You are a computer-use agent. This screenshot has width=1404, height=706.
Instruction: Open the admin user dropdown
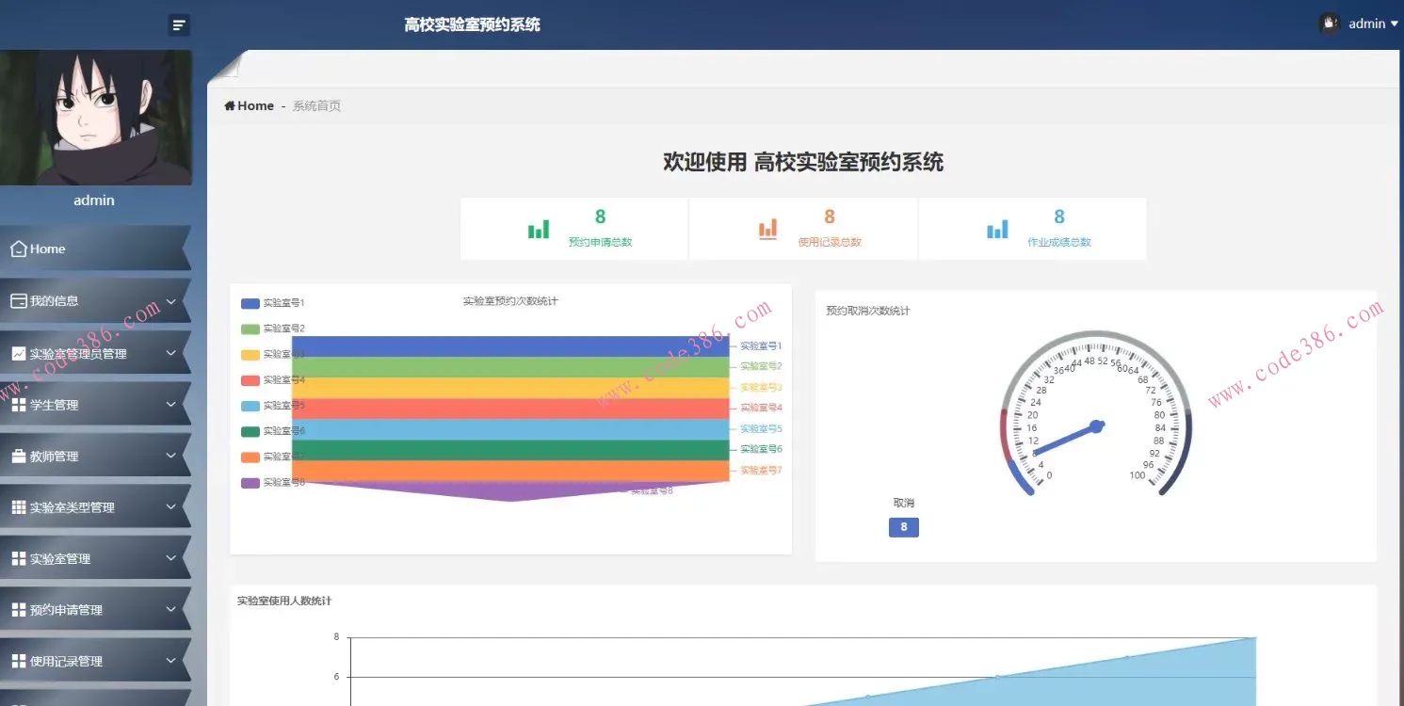1359,24
